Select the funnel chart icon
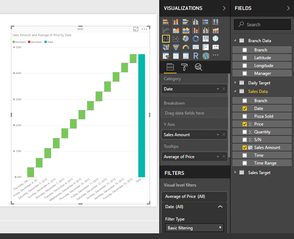The image size is (294, 239). tap(176, 47)
